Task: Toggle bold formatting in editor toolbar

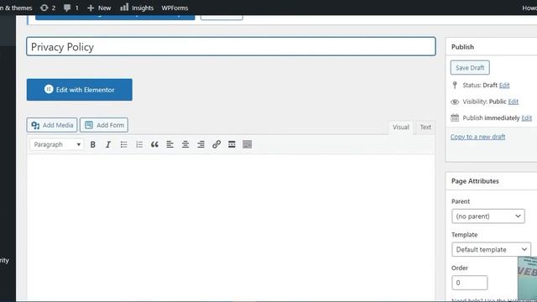Action: 93,144
